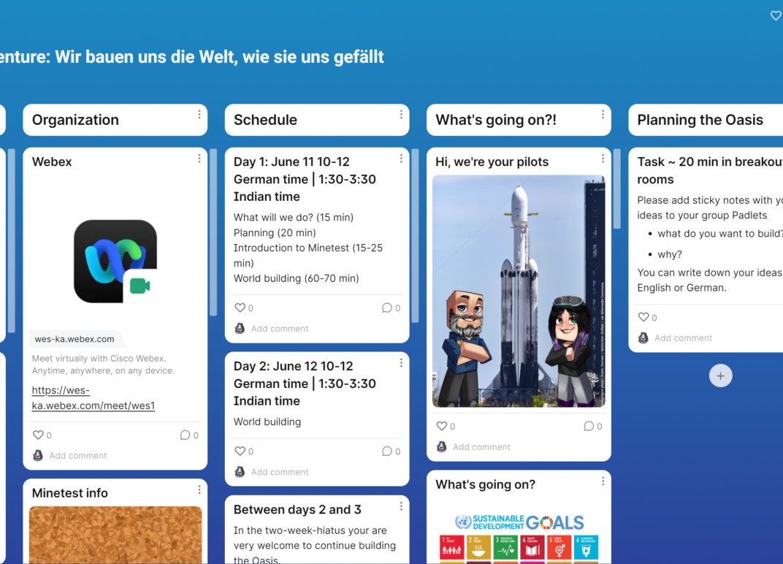Click the Webex app logo image
This screenshot has height=564, width=783.
click(115, 261)
